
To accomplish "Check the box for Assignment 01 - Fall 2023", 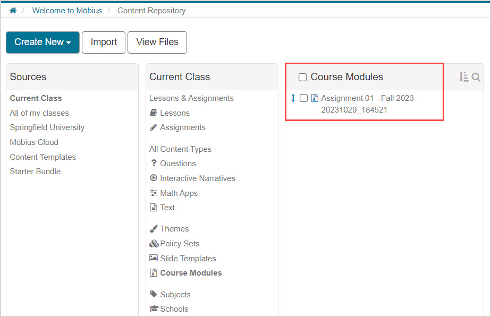I will (303, 98).
